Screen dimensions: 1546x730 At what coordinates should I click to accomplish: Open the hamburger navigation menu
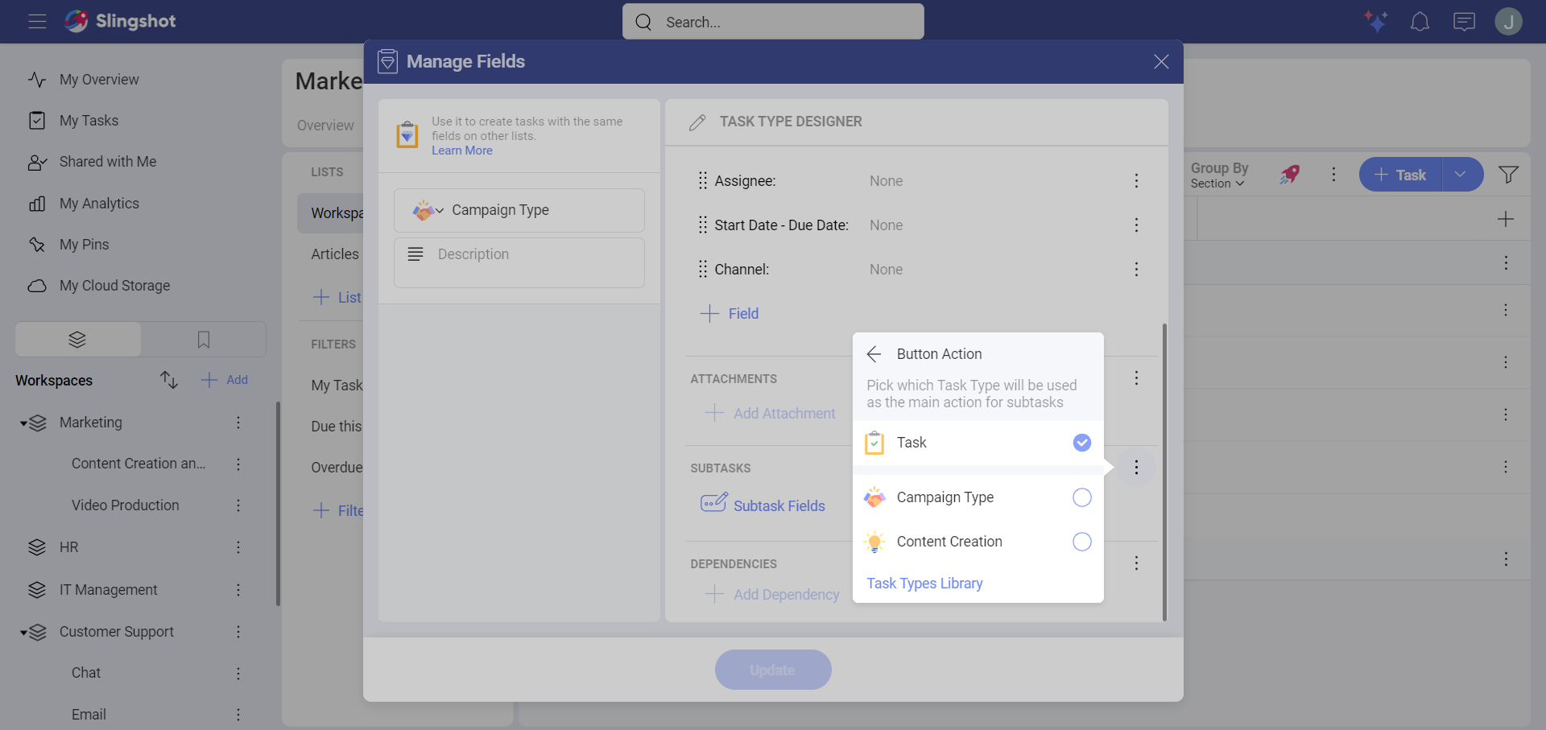click(37, 22)
